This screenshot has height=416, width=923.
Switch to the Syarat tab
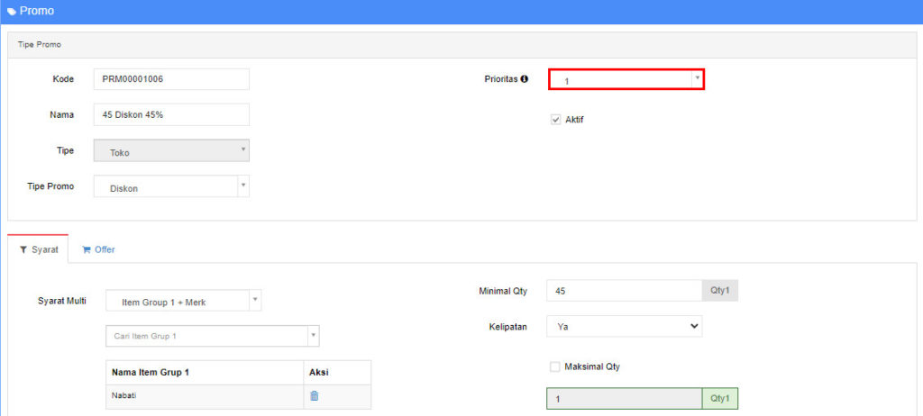[x=38, y=249]
